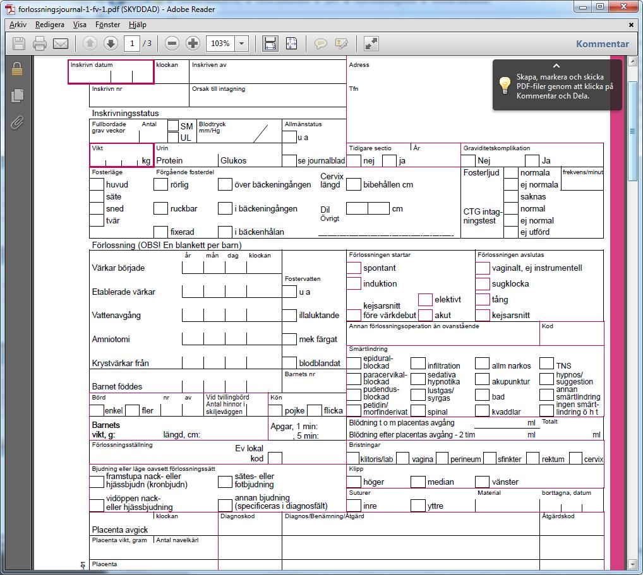Open the page thumbnails panel
This screenshot has height=575, width=643.
pos(17,95)
